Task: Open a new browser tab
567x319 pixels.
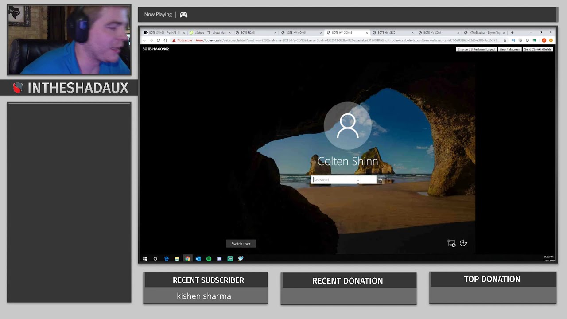Action: click(x=512, y=32)
